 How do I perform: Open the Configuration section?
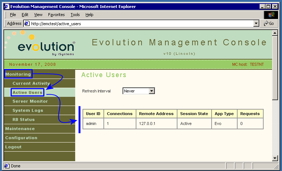[x=21, y=138]
